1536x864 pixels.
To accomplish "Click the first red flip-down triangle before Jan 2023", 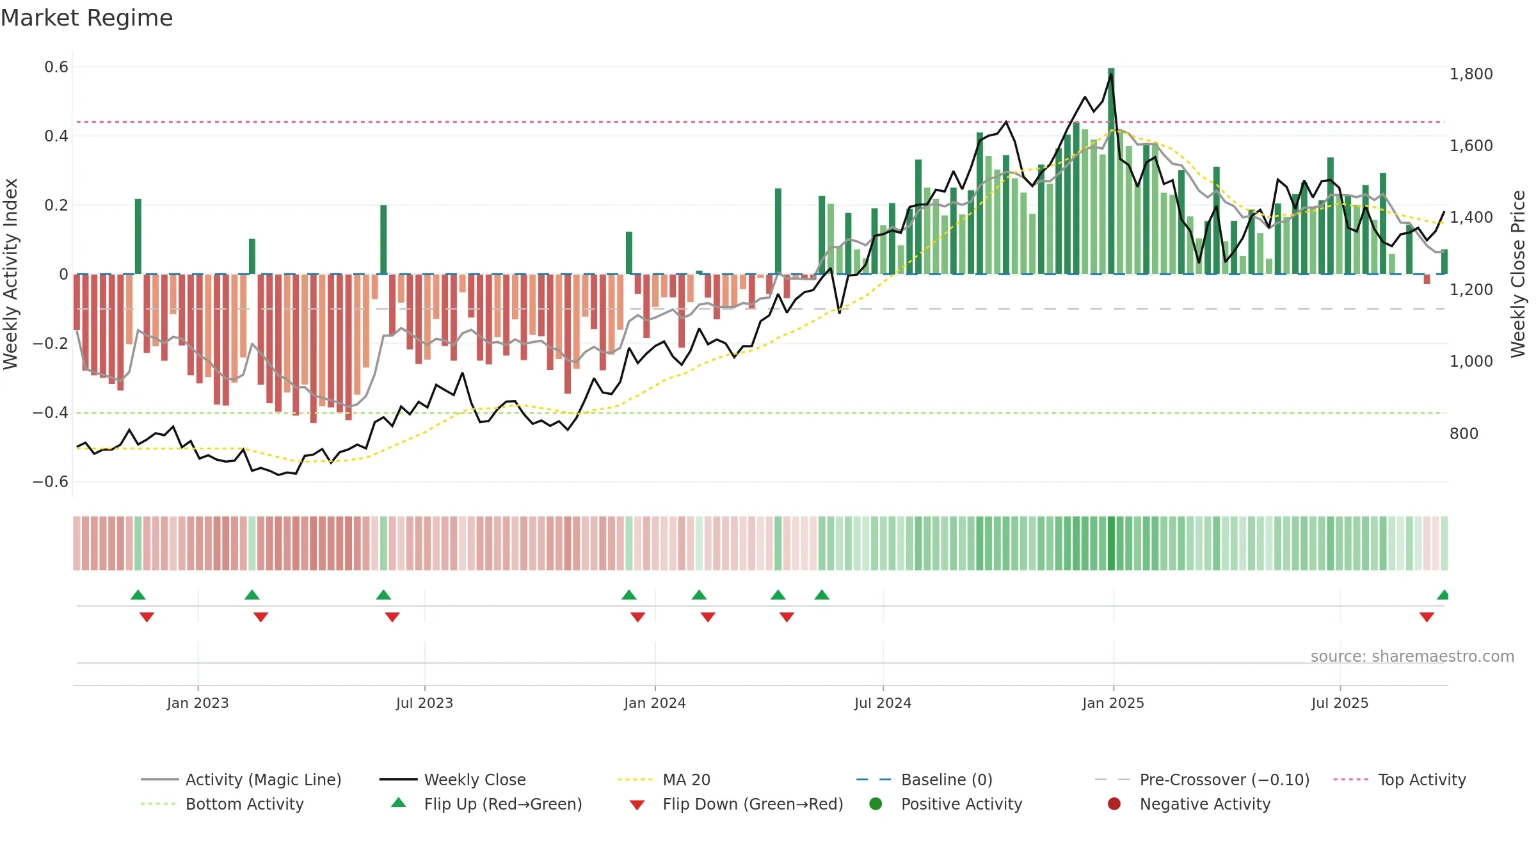I will coord(147,617).
